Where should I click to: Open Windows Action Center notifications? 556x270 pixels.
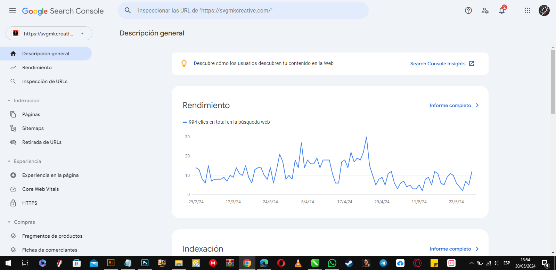pos(546,263)
